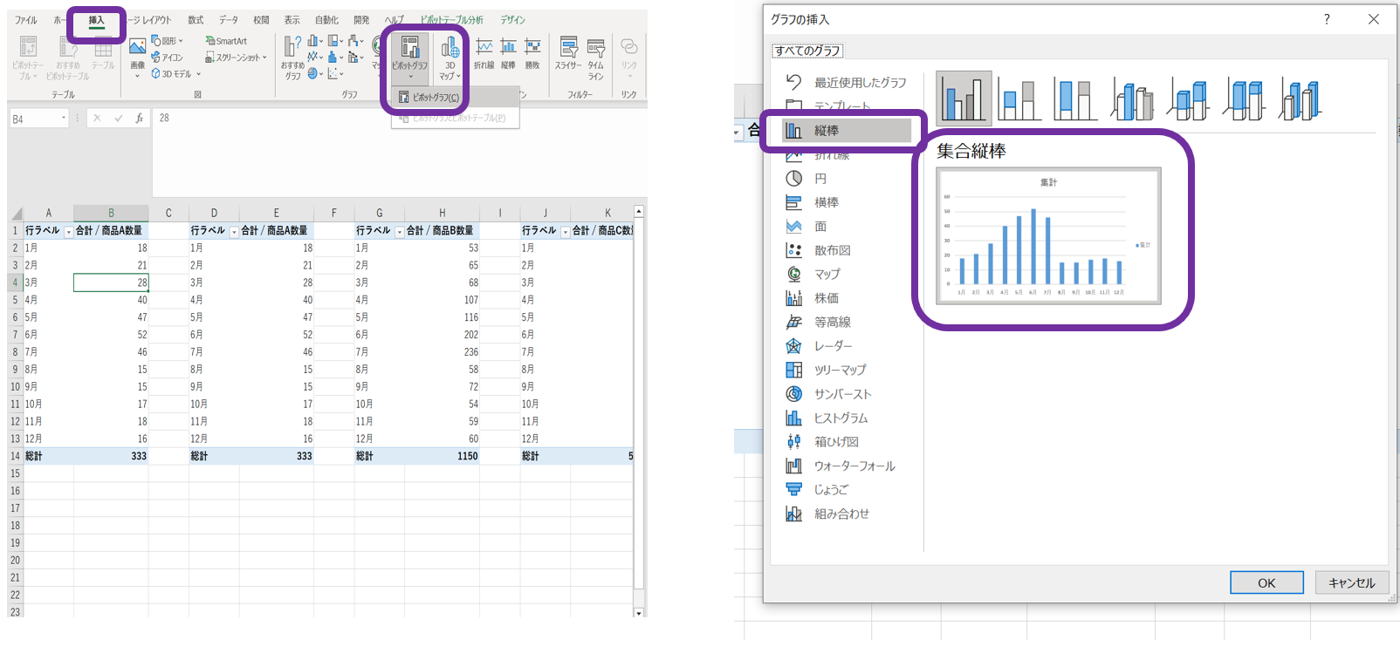The width and height of the screenshot is (1400, 660).
Task: Expand the ピボットグラフ ribbon button
Action: (409, 58)
